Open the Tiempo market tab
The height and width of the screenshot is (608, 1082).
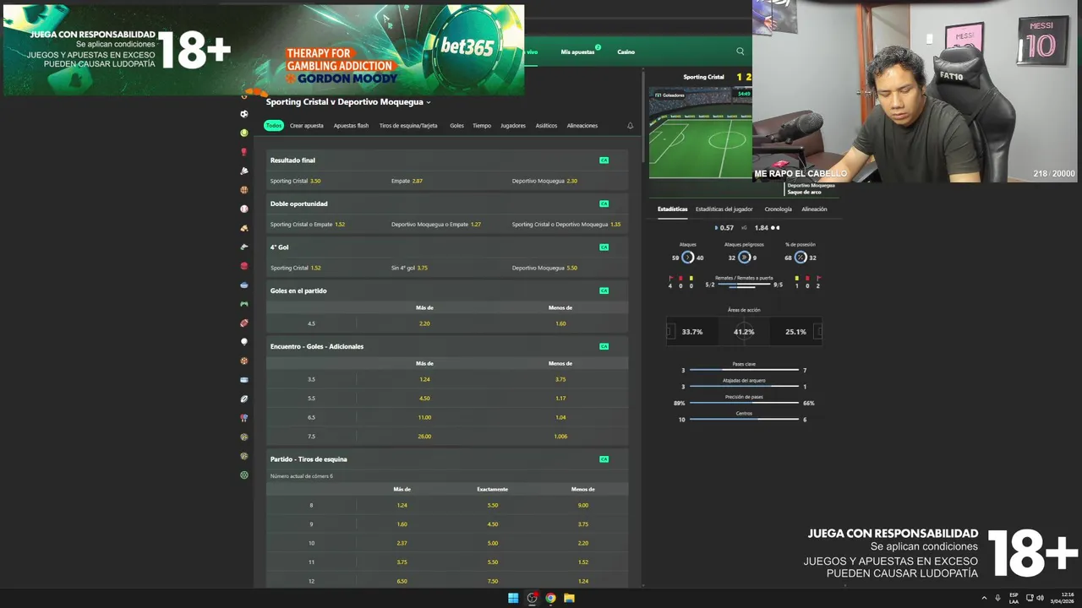click(x=482, y=126)
